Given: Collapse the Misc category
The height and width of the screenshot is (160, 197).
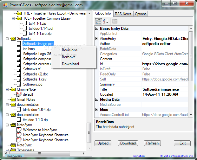Looking at the screenshot, I should 96,110.
